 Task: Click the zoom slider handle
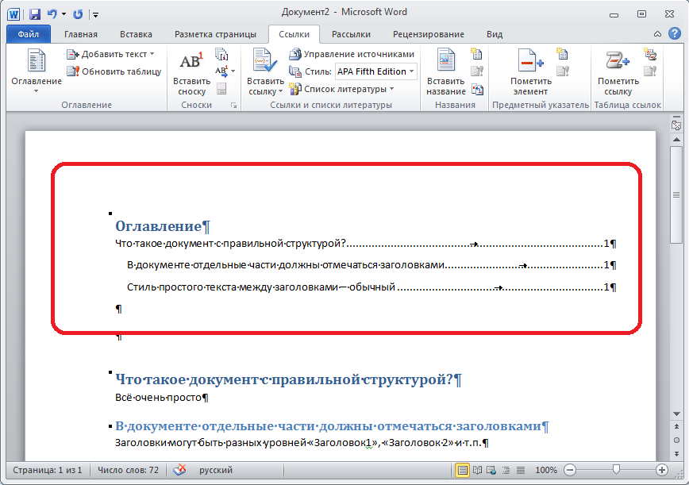pos(616,470)
